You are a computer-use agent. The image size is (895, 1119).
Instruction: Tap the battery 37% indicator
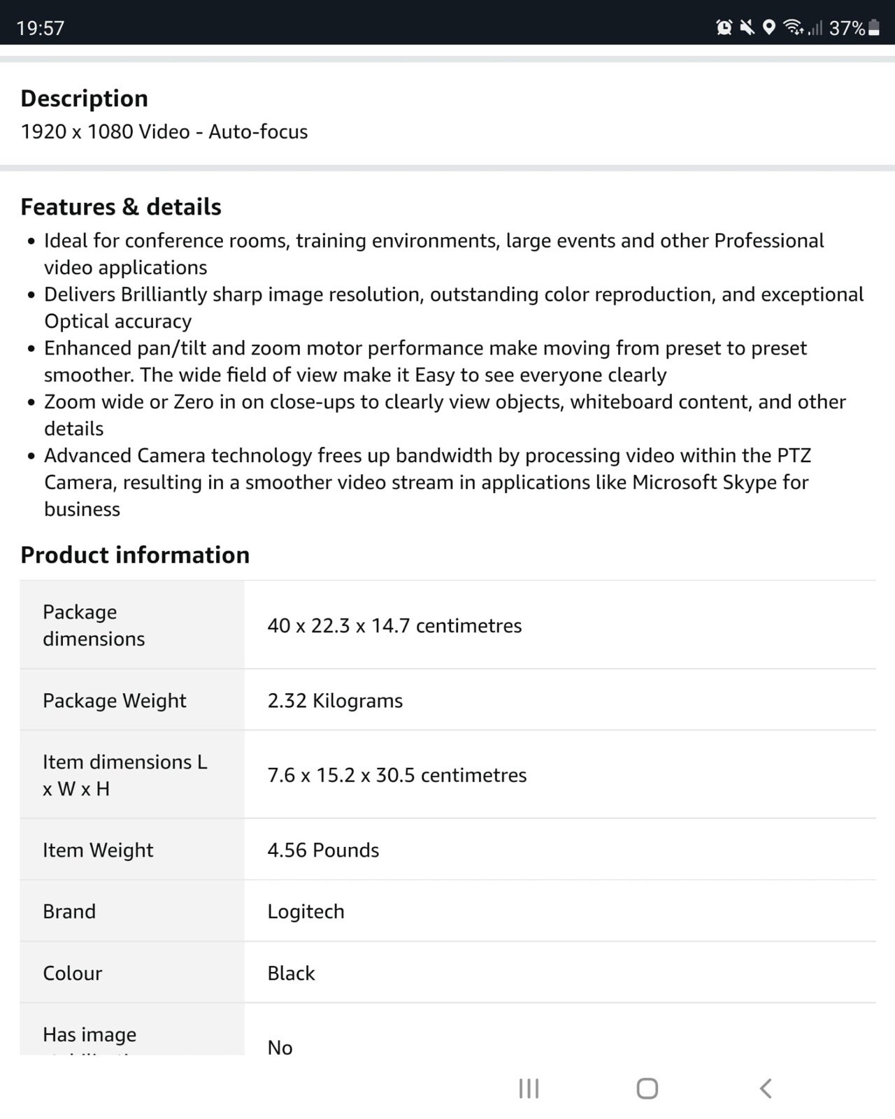[854, 28]
